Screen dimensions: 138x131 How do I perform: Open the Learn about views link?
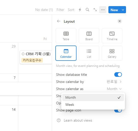(78, 120)
